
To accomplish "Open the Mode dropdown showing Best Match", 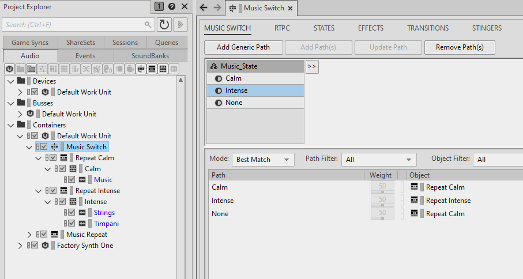I will pos(263,160).
